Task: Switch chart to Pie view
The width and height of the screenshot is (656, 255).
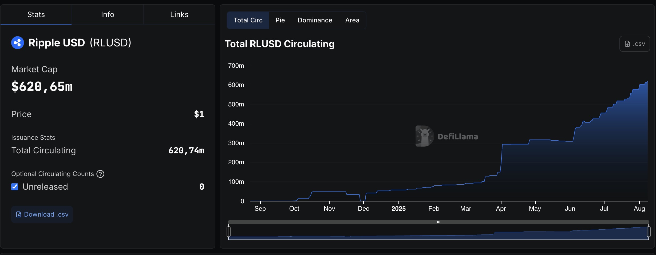Action: pos(280,20)
